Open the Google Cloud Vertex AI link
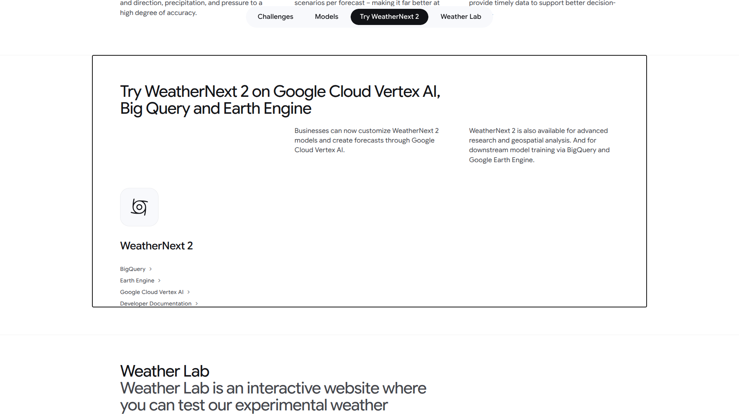Image resolution: width=739 pixels, height=415 pixels. click(x=152, y=292)
